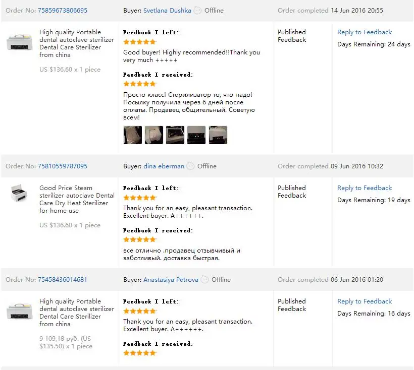
Task: Open third order's autoclave product image
Action: [x=19, y=311]
